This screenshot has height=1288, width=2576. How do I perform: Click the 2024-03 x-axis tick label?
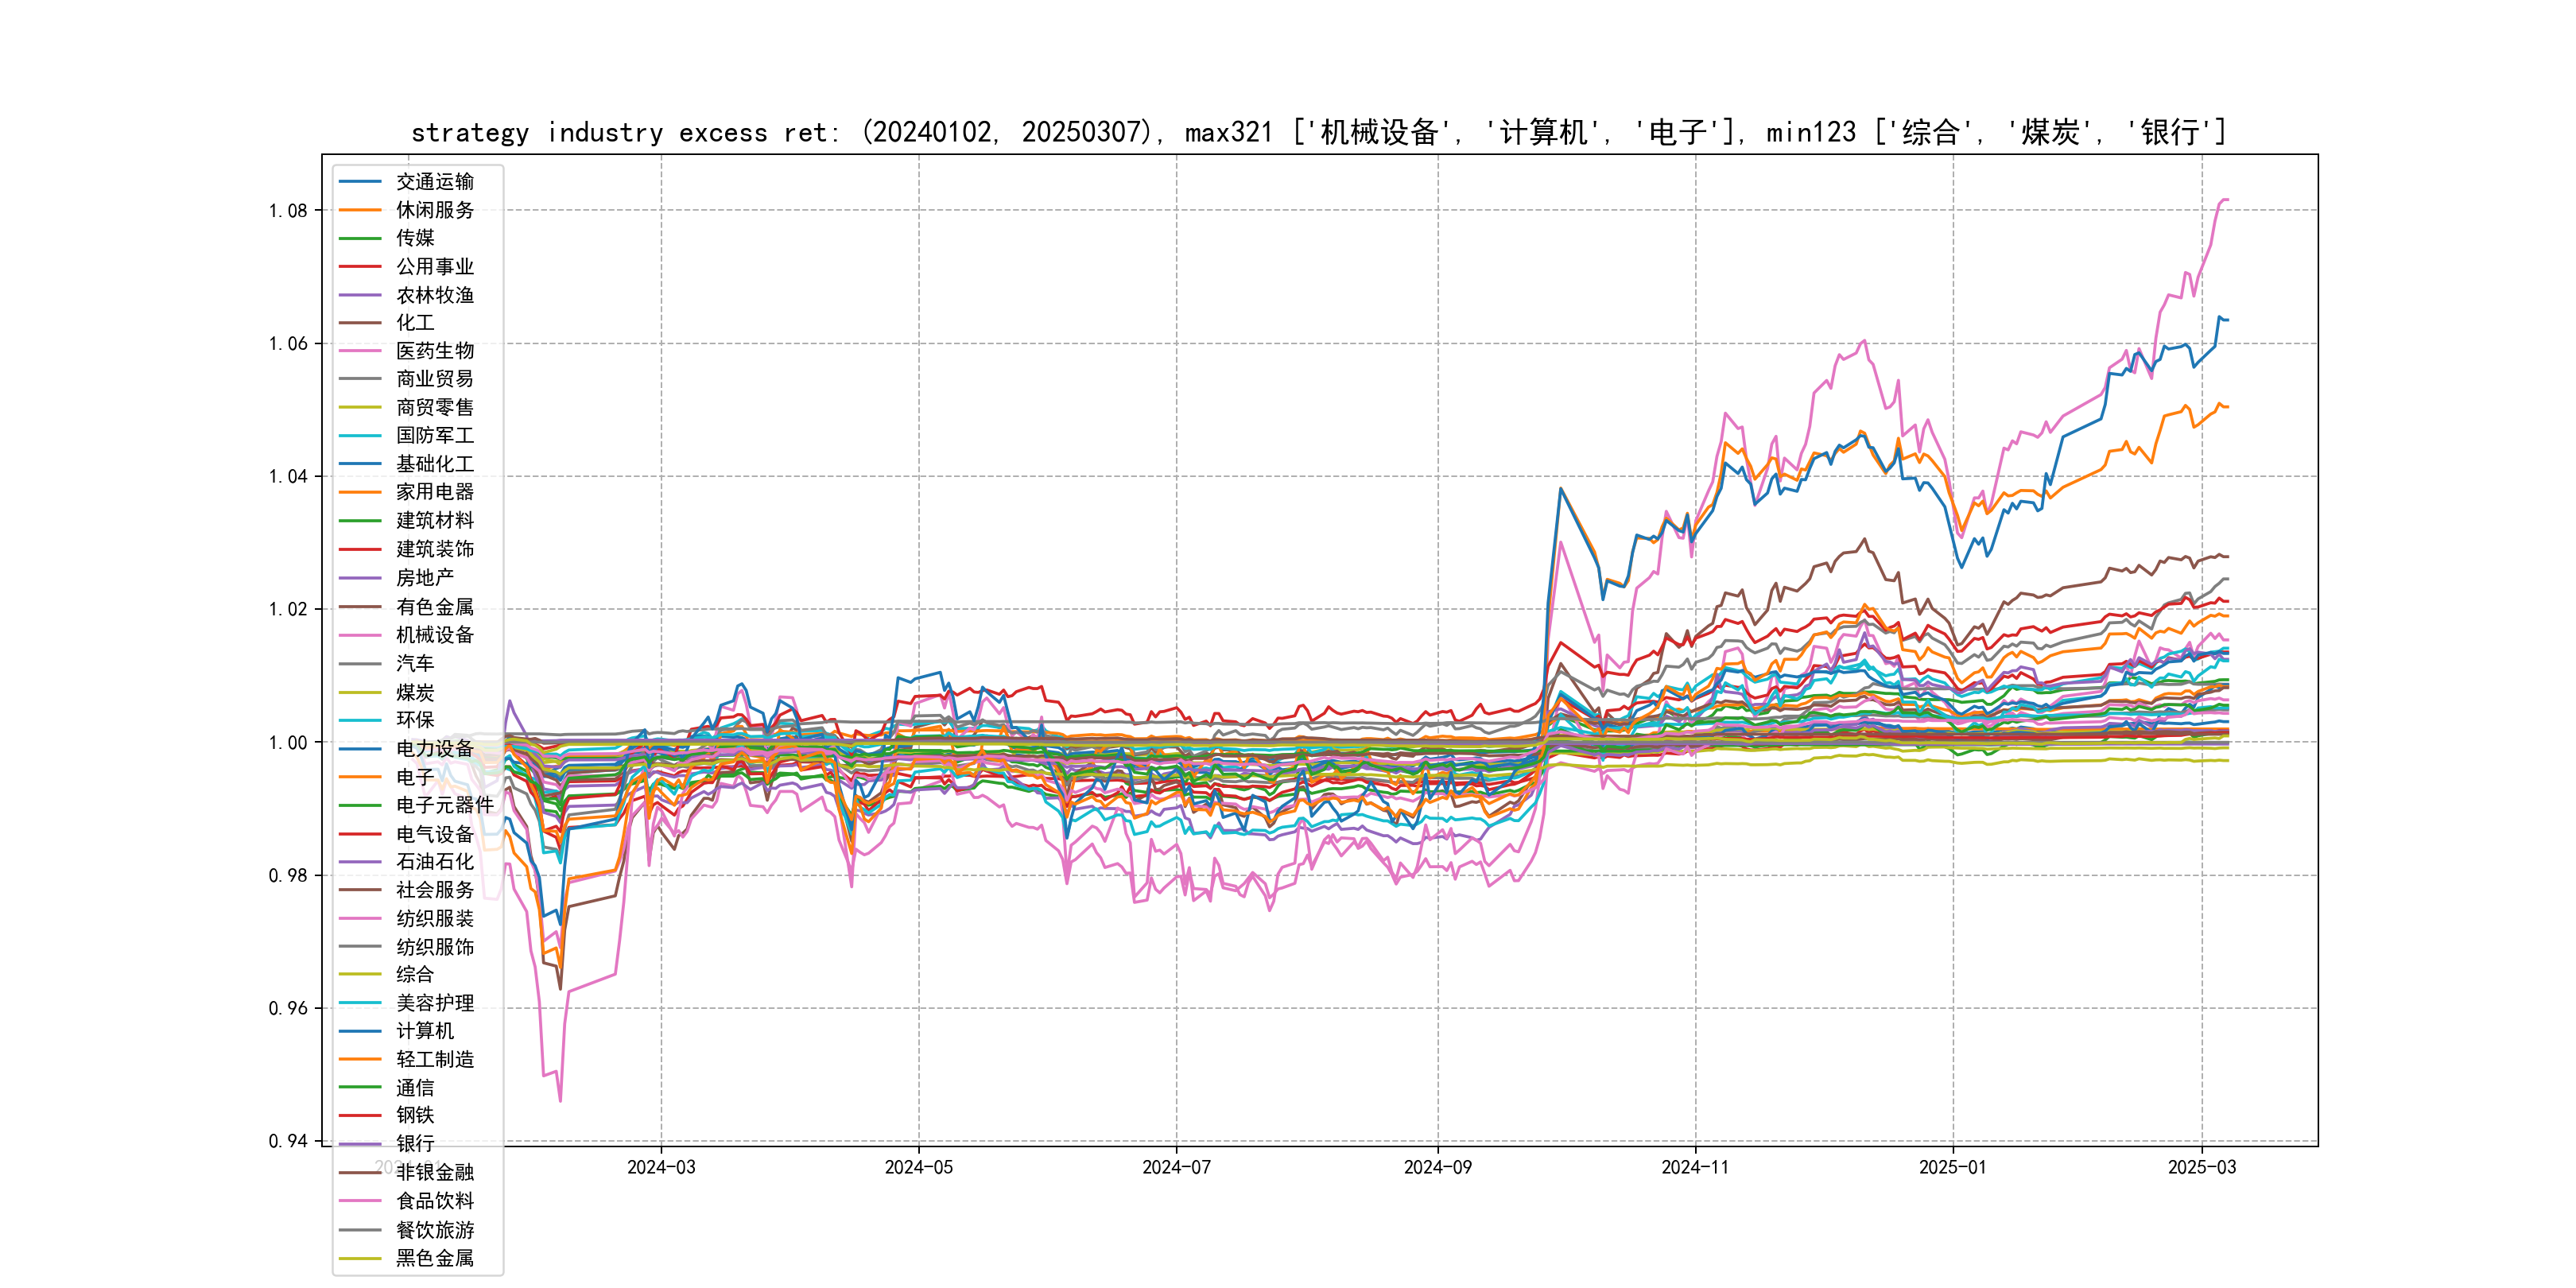[x=661, y=1167]
